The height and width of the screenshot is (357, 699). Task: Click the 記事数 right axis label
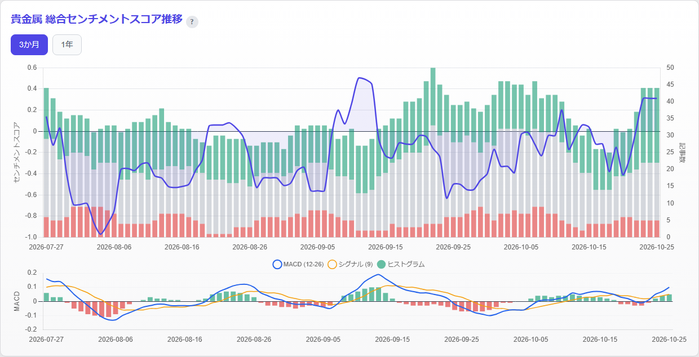coord(682,152)
